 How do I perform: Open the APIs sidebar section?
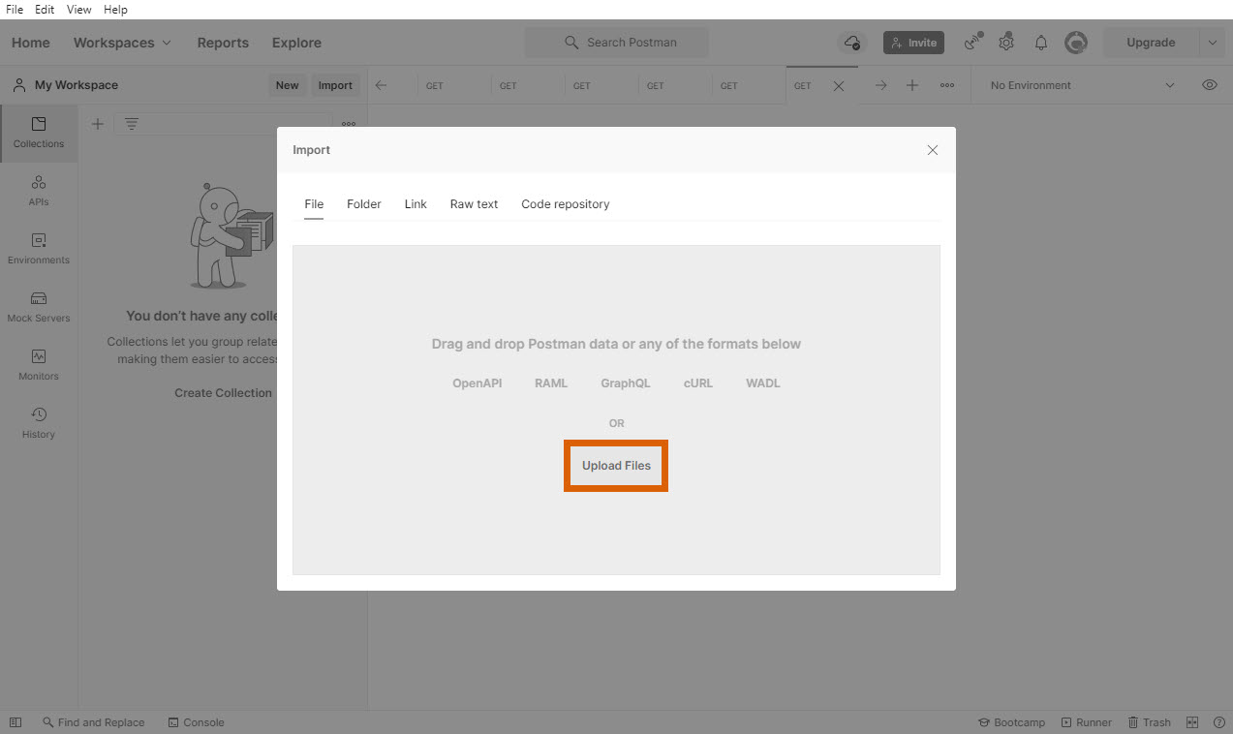coord(39,191)
